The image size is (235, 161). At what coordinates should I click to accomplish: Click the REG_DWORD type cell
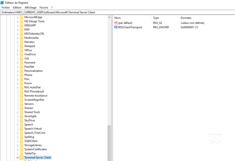161,27
